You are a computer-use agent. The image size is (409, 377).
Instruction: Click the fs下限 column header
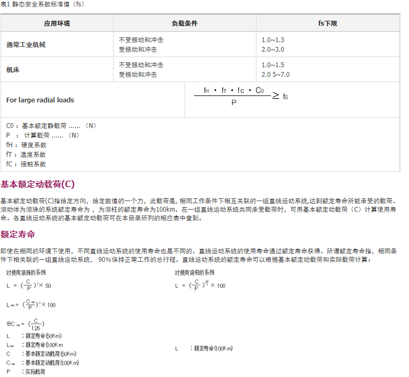coord(327,23)
